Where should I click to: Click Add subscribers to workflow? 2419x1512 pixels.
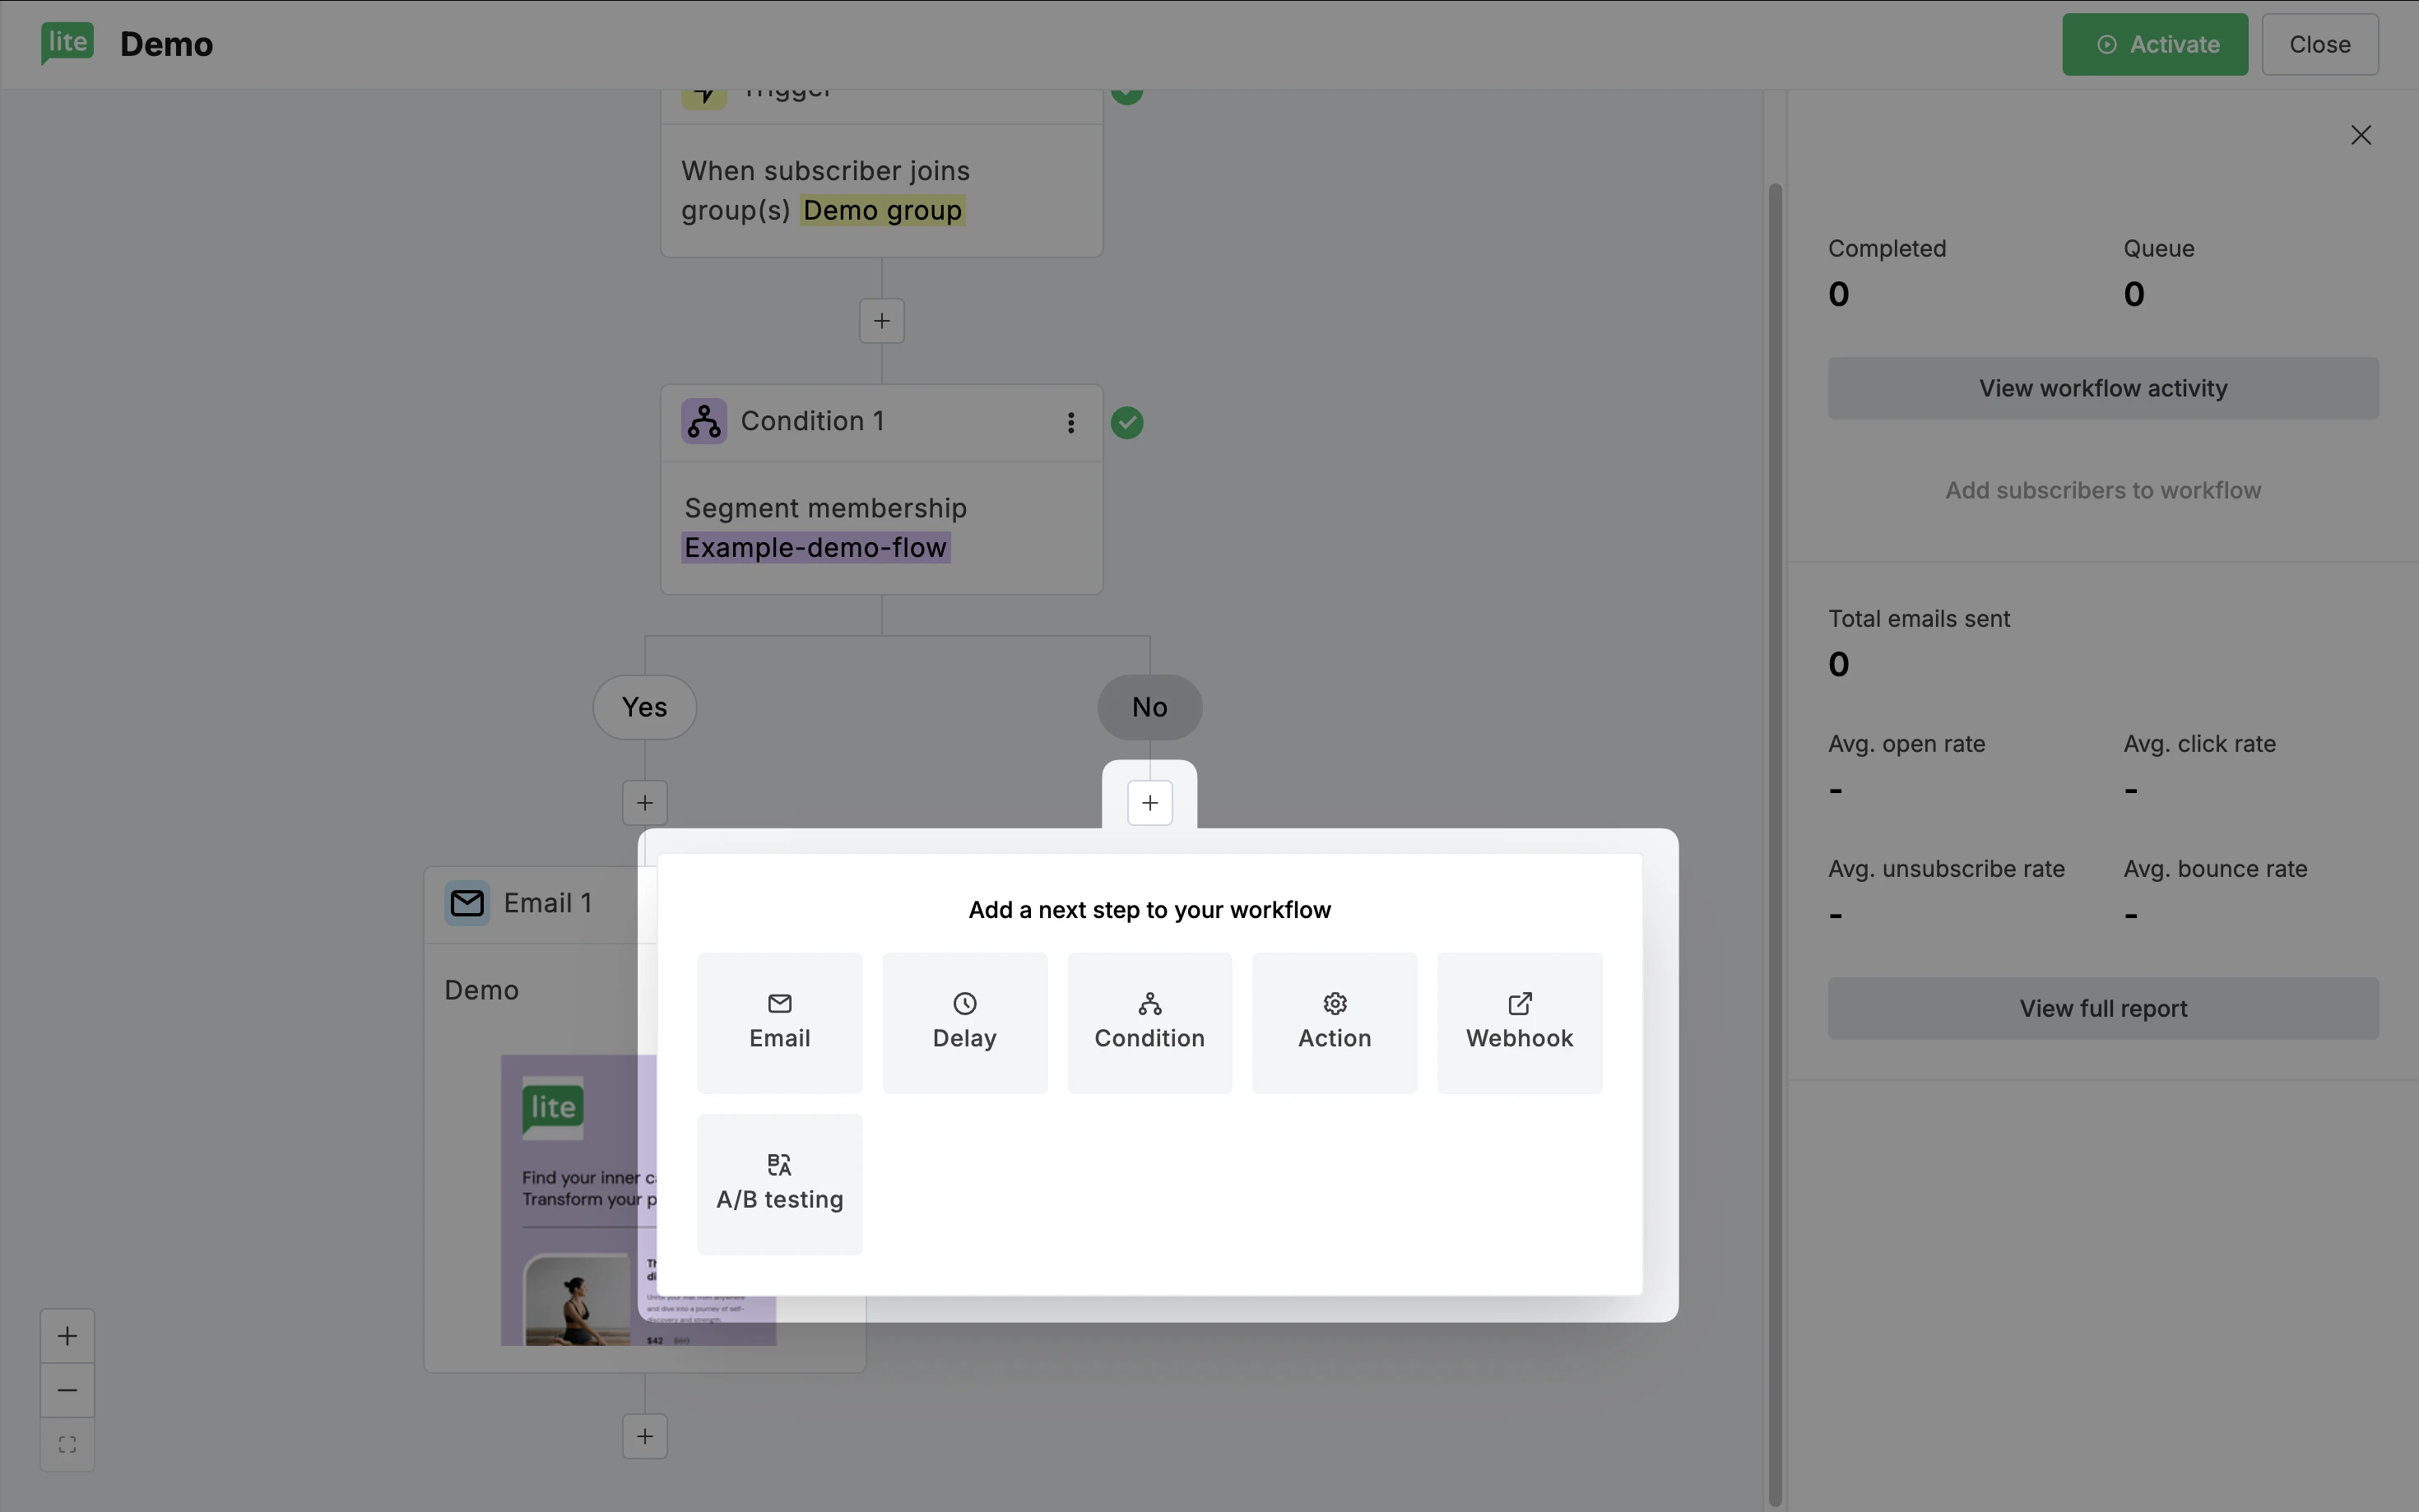2102,490
